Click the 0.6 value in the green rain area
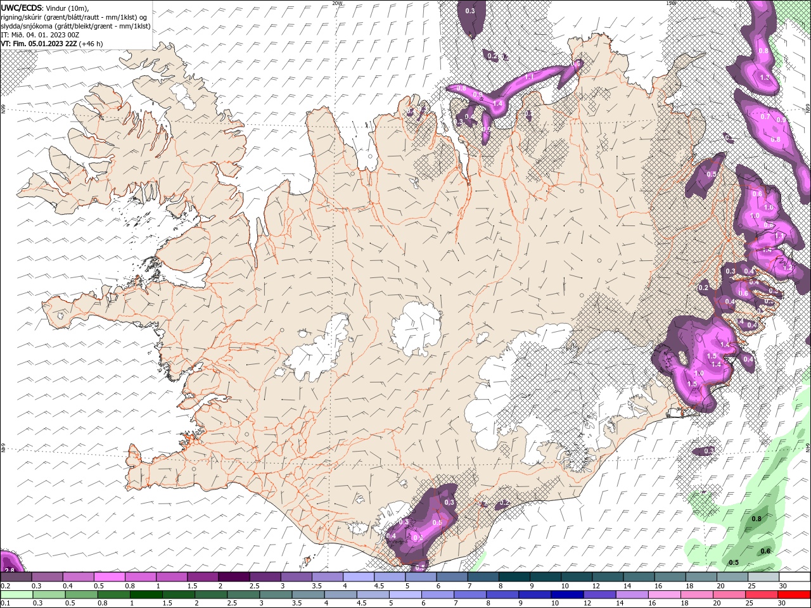 pyautogui.click(x=765, y=551)
